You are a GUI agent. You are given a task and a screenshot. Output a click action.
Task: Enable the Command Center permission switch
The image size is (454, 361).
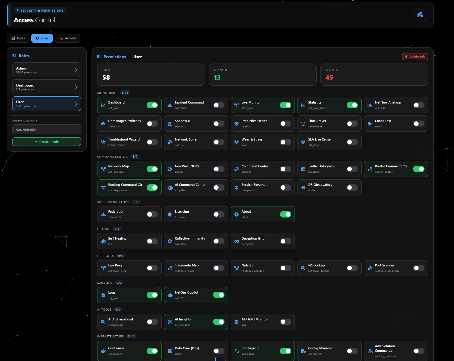pos(286,169)
